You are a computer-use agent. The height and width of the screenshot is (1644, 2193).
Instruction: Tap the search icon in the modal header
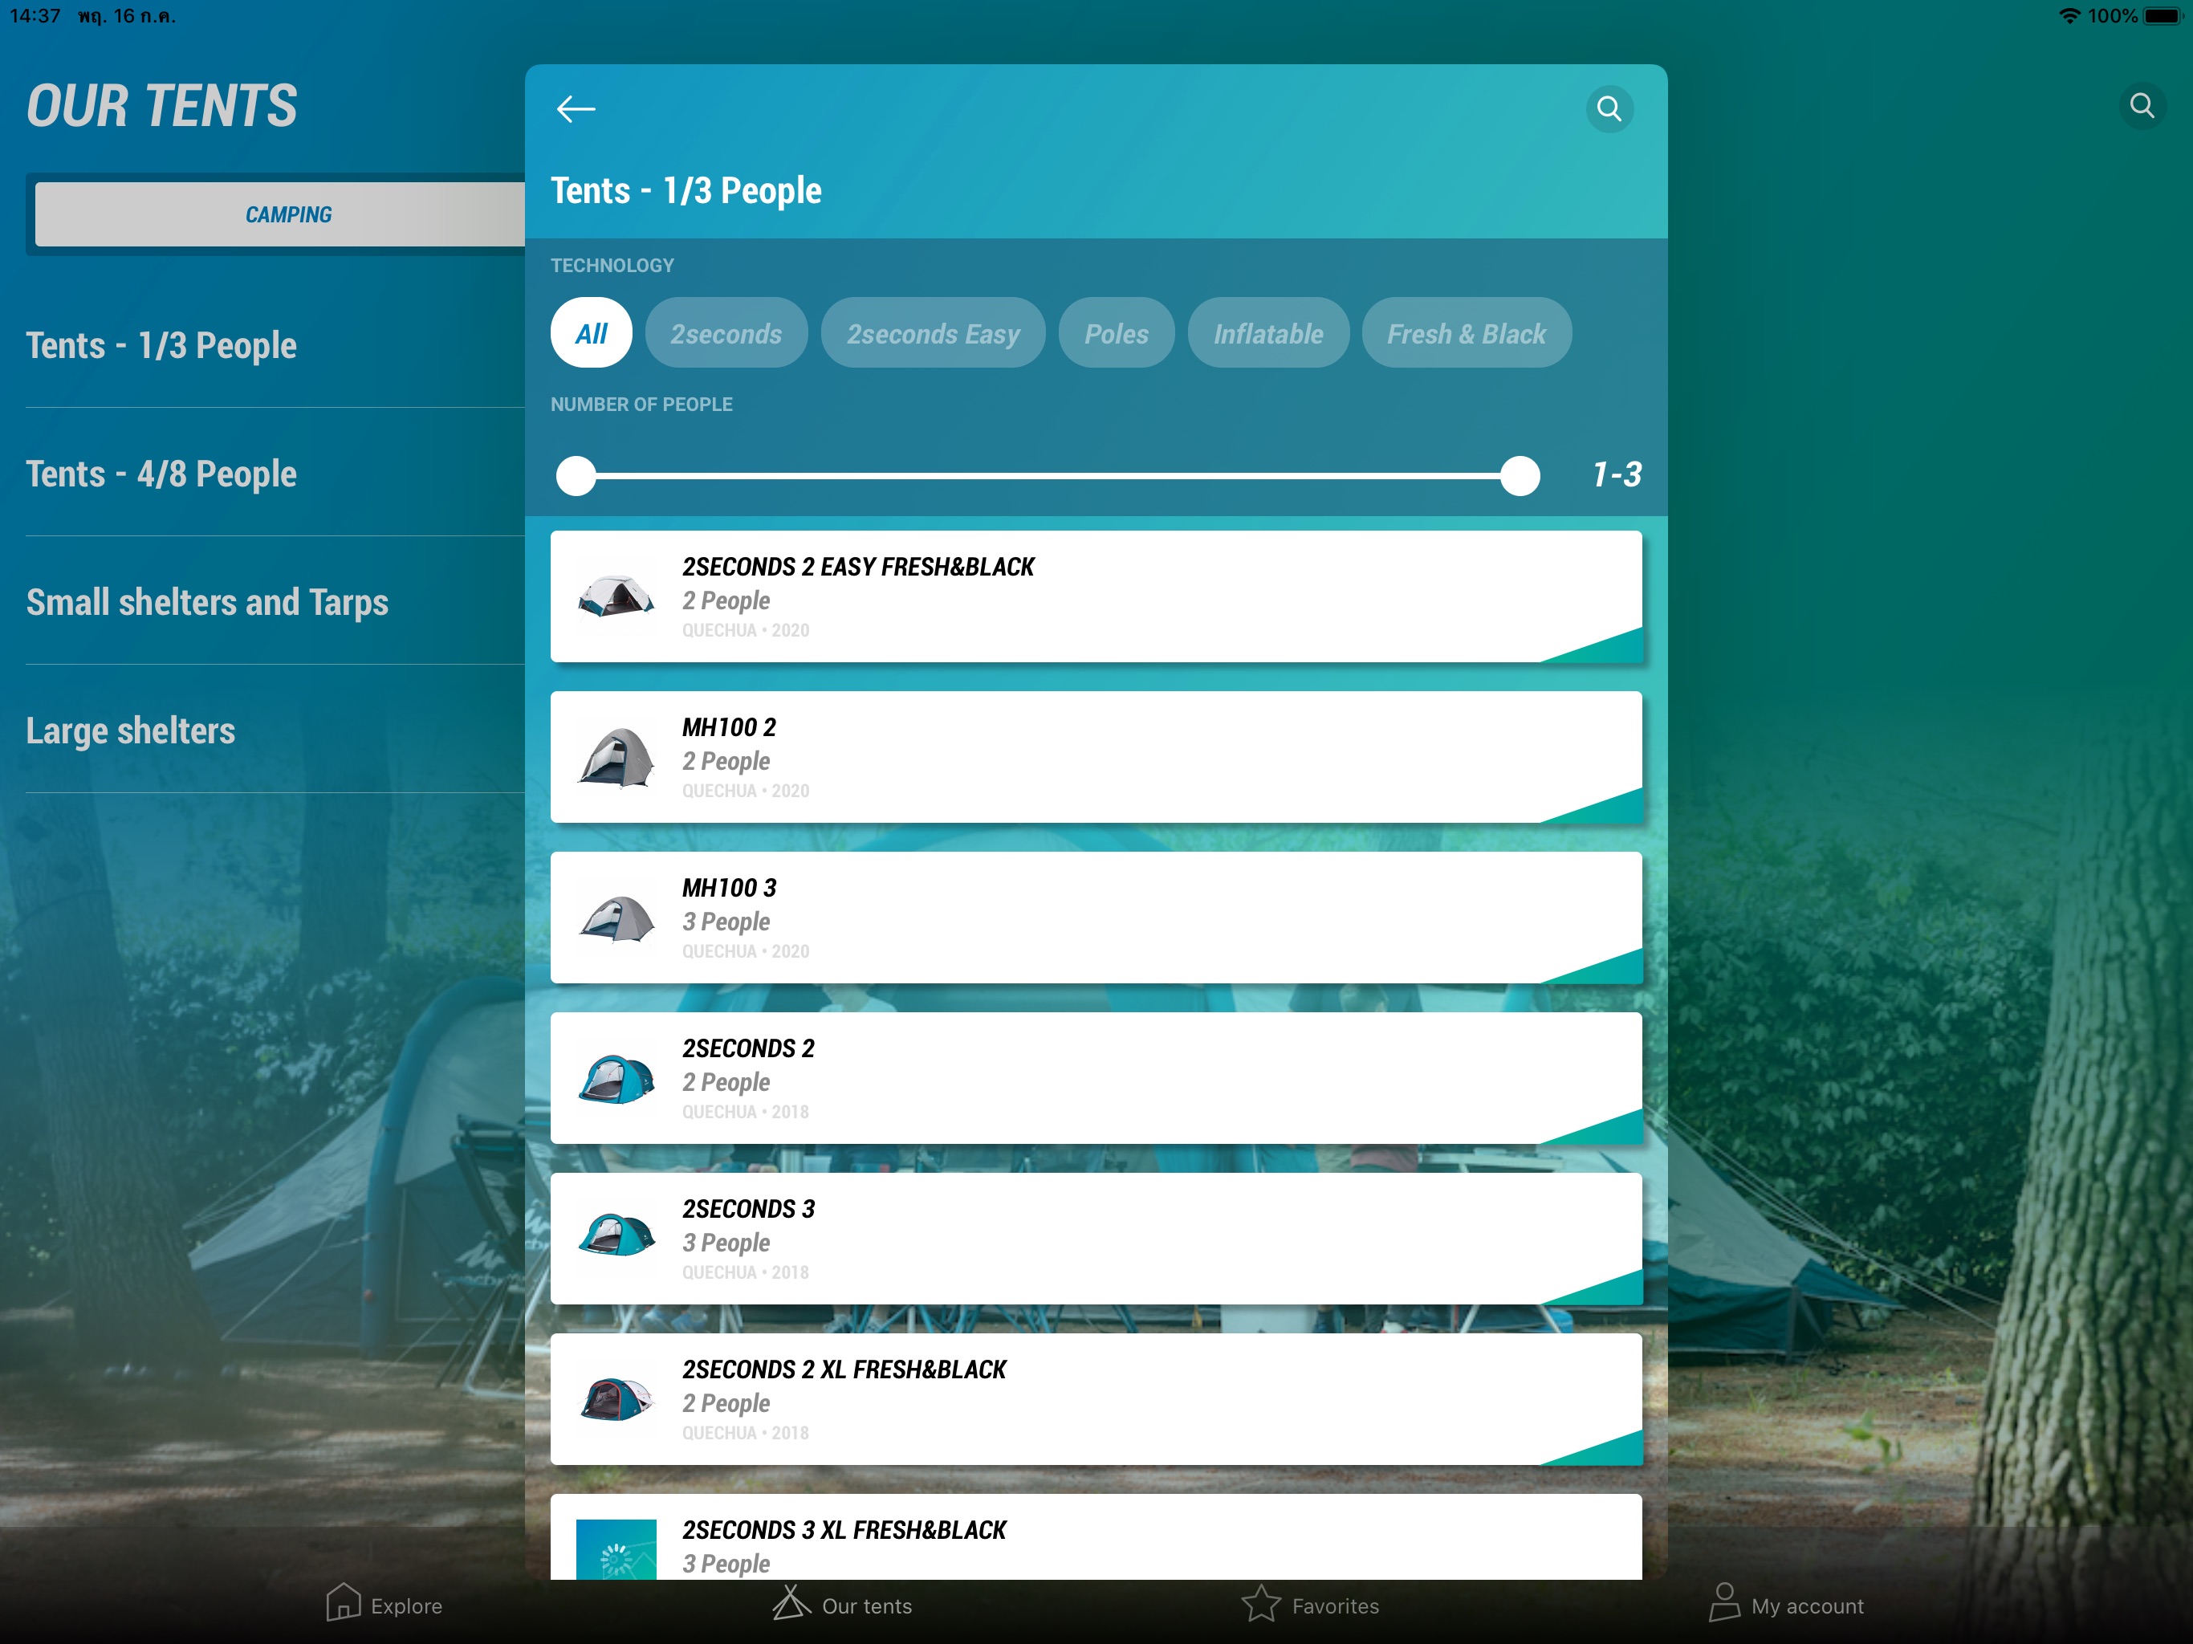point(1609,107)
